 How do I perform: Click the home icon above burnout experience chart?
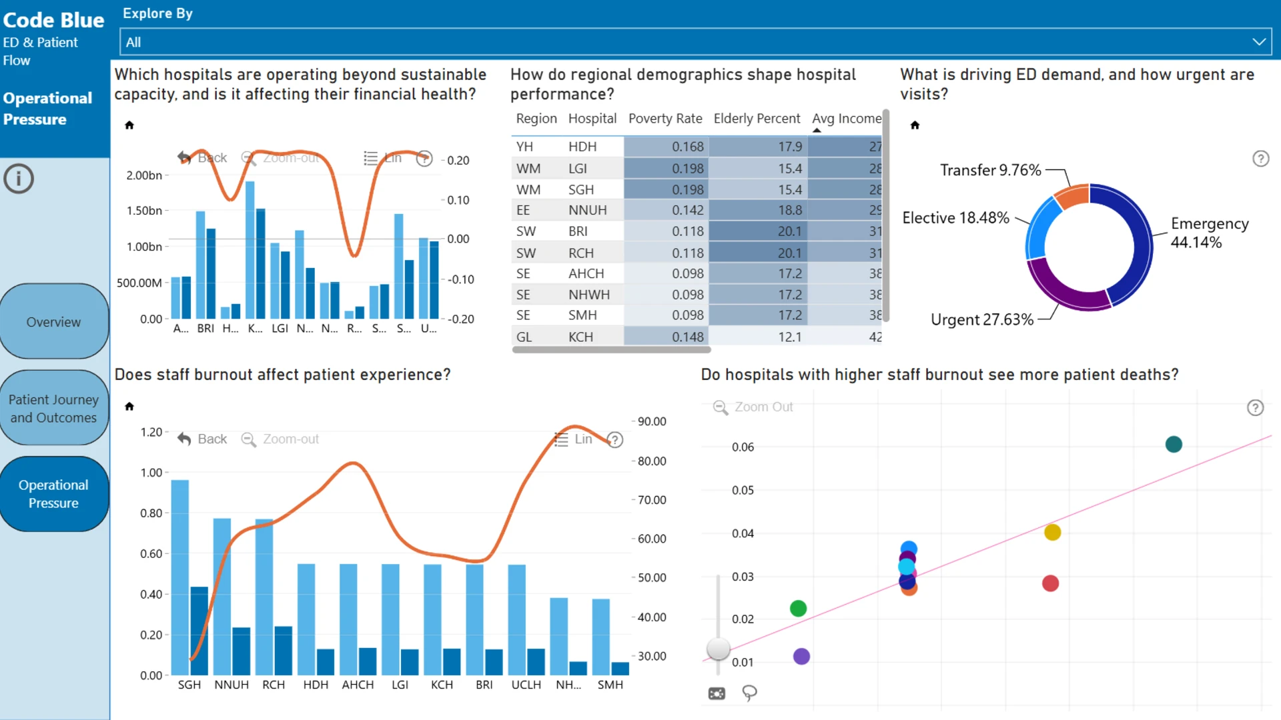pyautogui.click(x=129, y=406)
